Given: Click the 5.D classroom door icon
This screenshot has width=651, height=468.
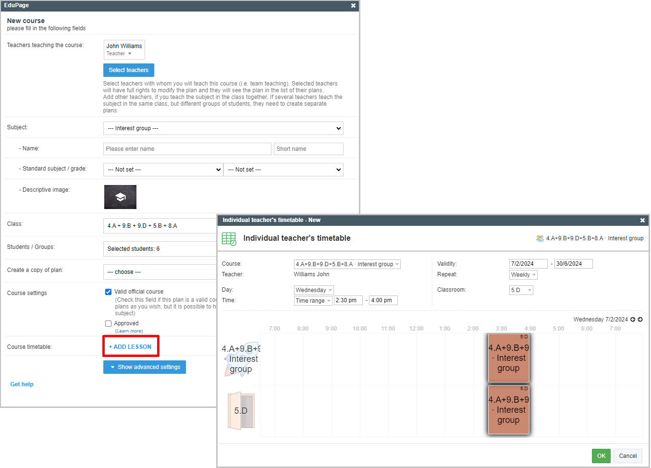Looking at the screenshot, I should [x=241, y=411].
